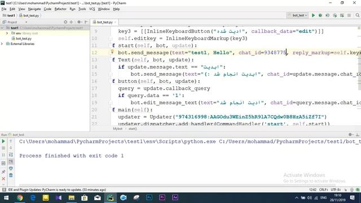
Task: Open Project panel gear settings
Action: click(x=79, y=22)
